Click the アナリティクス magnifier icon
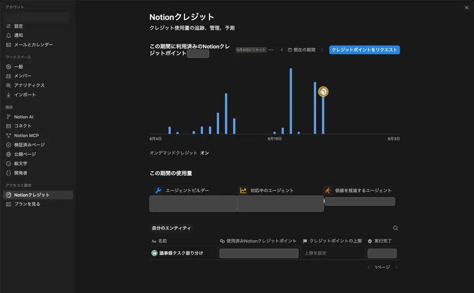 (x=9, y=85)
